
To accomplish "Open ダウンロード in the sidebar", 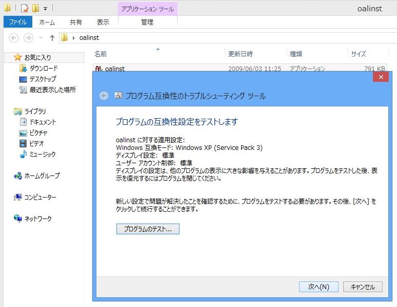I will pyautogui.click(x=44, y=68).
